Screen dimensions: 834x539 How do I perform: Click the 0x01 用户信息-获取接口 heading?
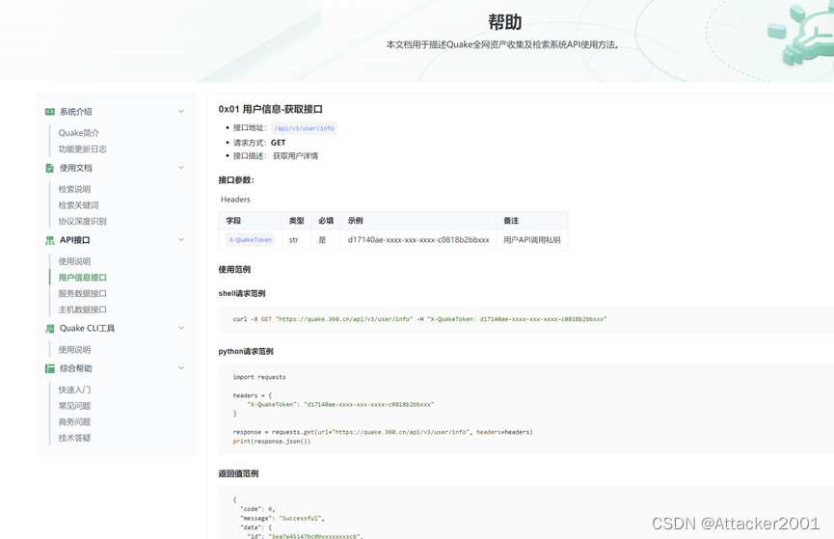coord(270,110)
